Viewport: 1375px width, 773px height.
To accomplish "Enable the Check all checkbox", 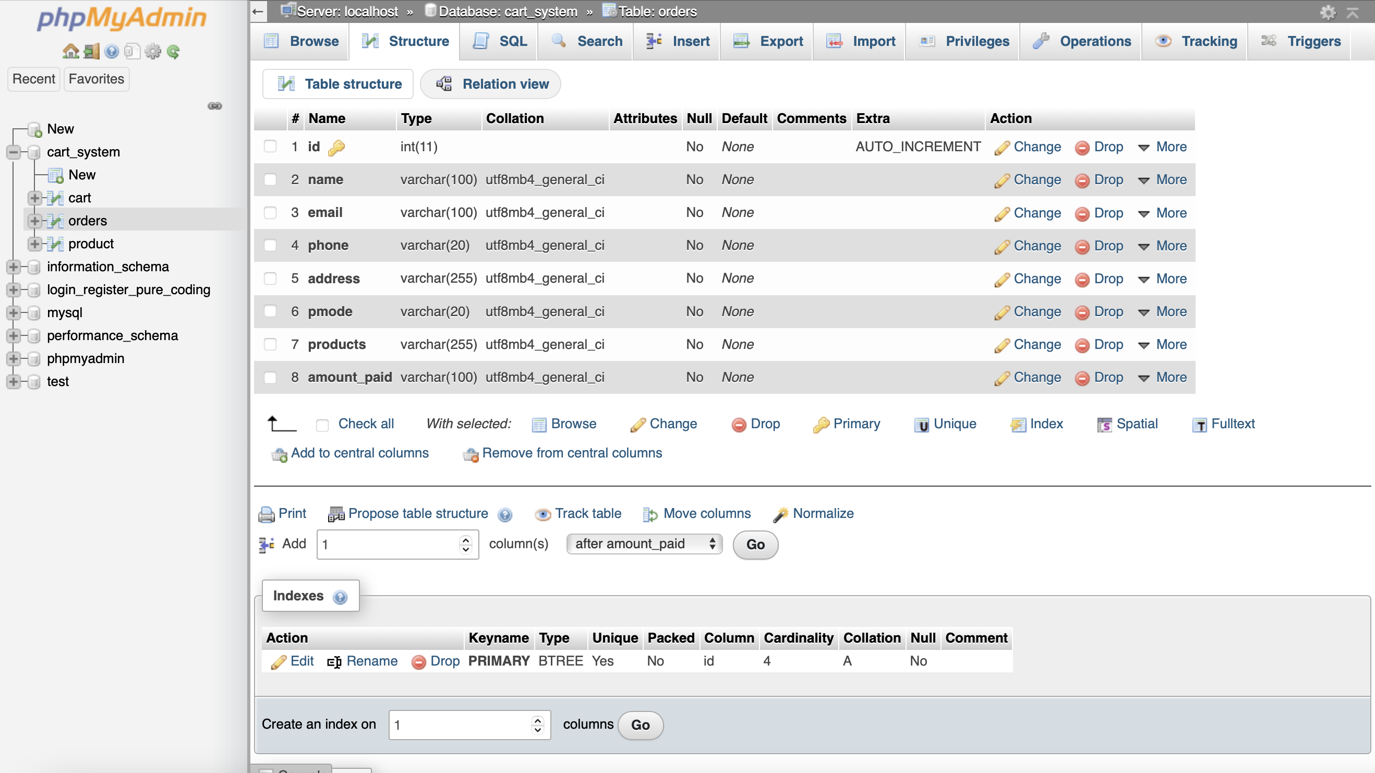I will click(x=322, y=425).
